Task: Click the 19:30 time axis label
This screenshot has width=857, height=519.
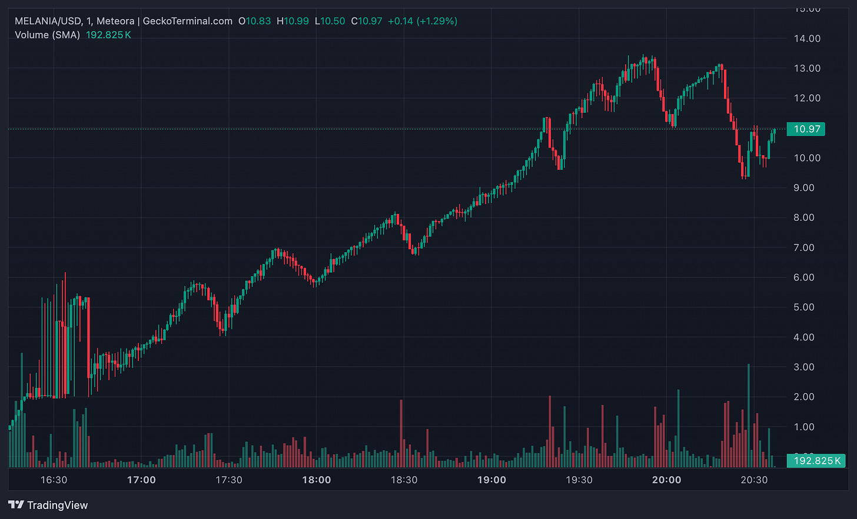Action: point(579,480)
